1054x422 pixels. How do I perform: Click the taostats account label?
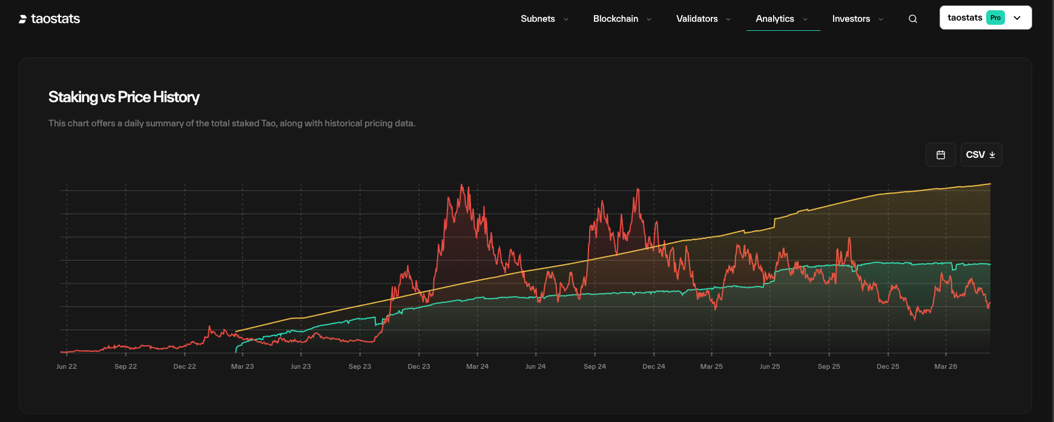tap(965, 18)
